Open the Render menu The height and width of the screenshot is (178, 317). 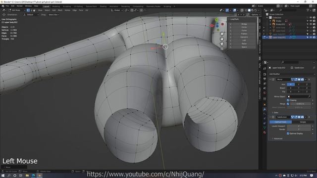point(20,6)
